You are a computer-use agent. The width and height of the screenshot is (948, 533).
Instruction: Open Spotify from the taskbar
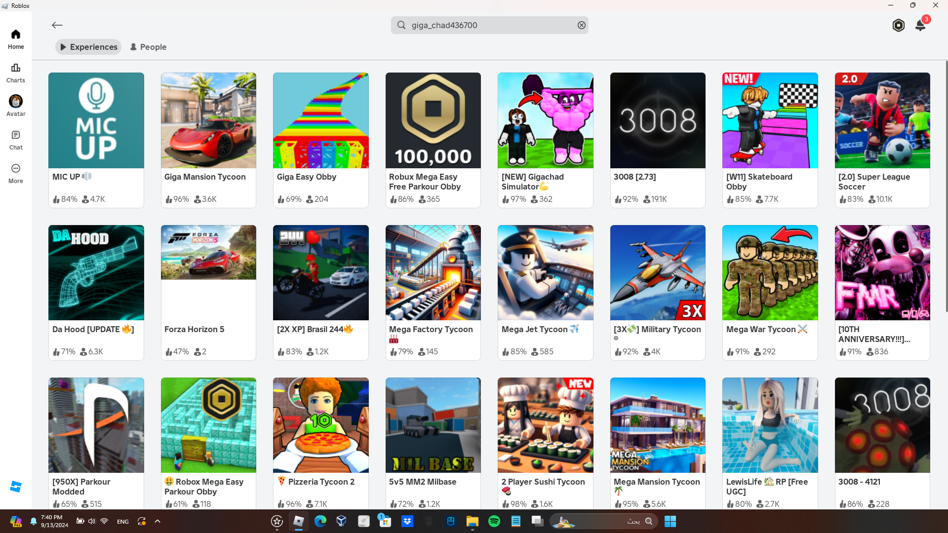494,521
